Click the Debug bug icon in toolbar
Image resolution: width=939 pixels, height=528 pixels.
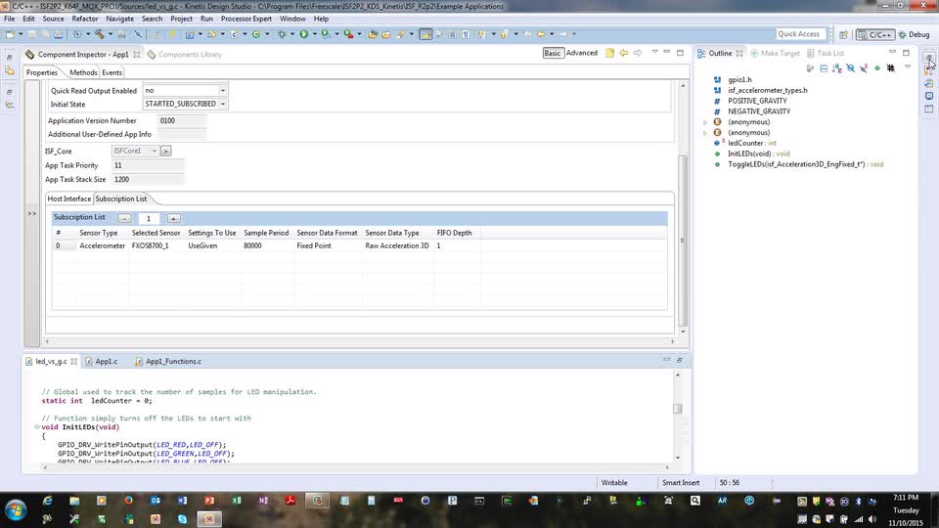click(x=283, y=34)
